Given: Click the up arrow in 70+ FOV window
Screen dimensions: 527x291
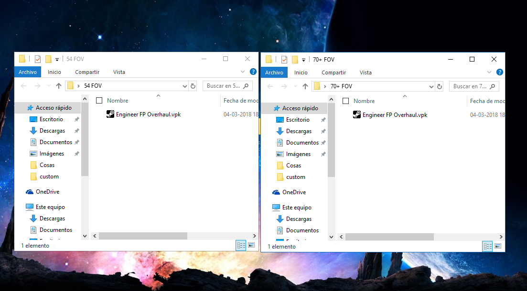Looking at the screenshot, I should pyautogui.click(x=305, y=86).
